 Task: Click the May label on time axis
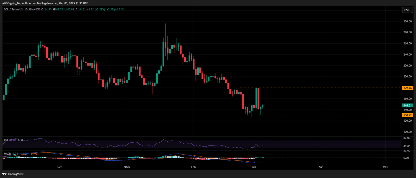pyautogui.click(x=385, y=167)
